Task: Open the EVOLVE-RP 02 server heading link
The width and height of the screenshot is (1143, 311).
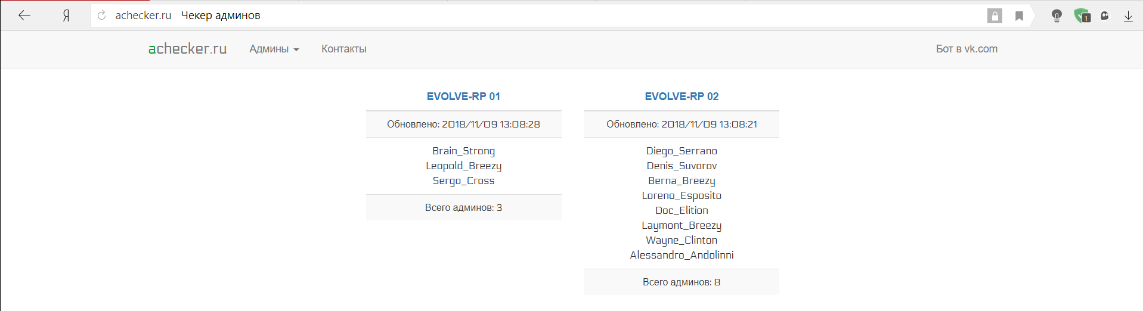Action: [x=682, y=97]
